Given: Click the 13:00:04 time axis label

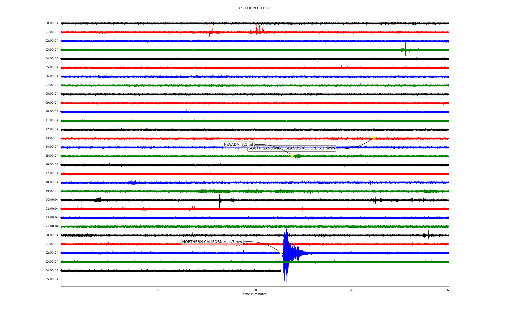Looking at the screenshot, I should point(52,138).
